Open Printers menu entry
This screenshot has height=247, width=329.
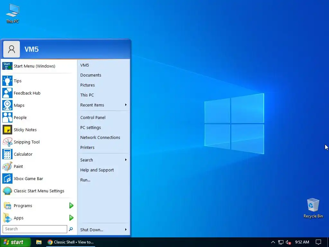point(104,147)
